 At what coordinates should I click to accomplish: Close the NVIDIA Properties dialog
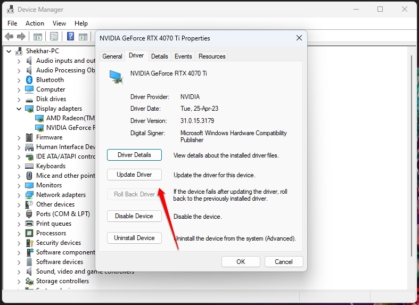[x=299, y=38]
